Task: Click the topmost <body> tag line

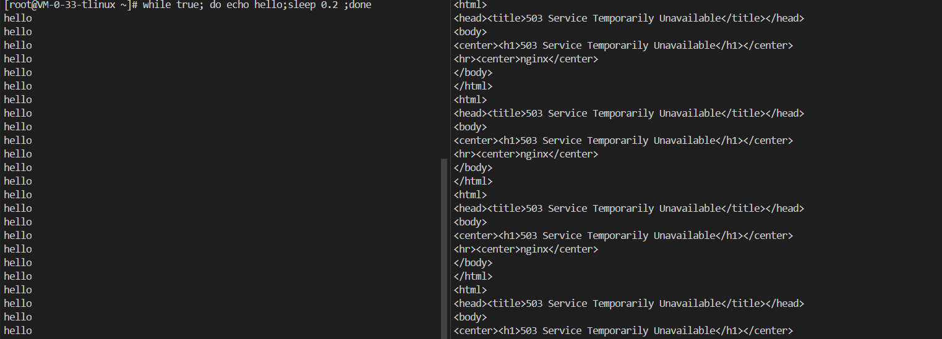Action: coord(470,31)
